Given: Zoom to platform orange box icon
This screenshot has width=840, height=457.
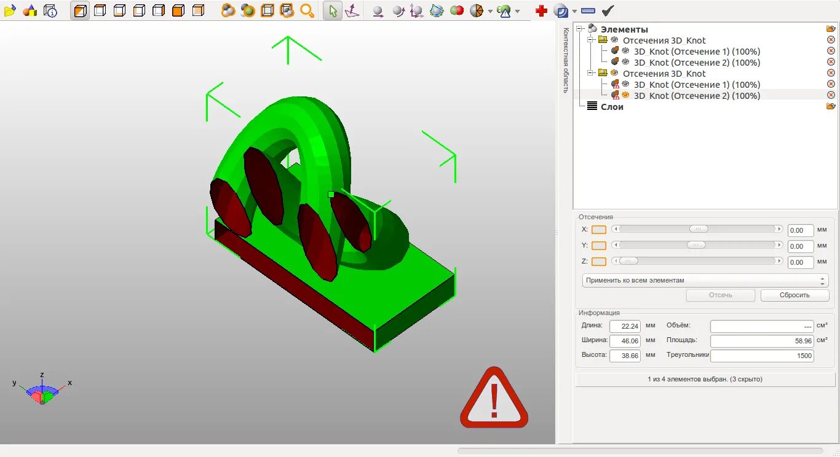Looking at the screenshot, I should [x=267, y=10].
